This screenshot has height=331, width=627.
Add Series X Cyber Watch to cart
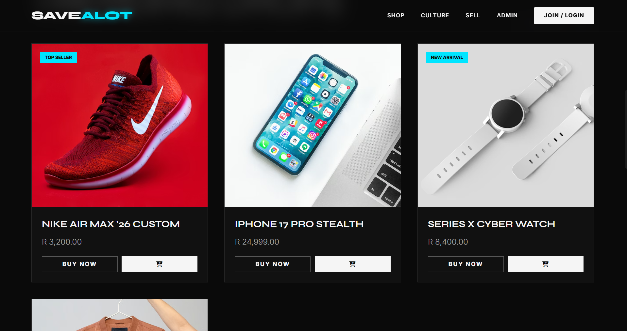(x=545, y=264)
